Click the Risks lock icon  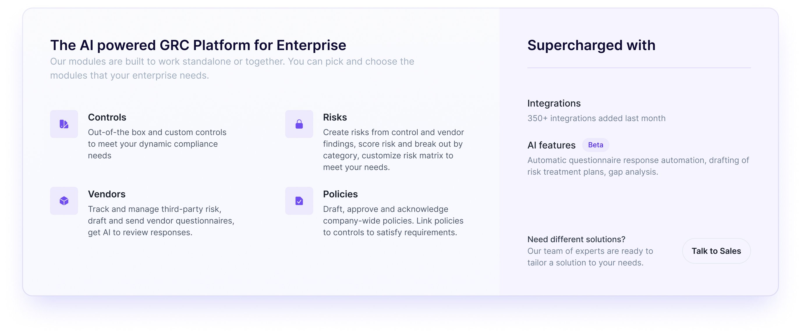(x=299, y=124)
